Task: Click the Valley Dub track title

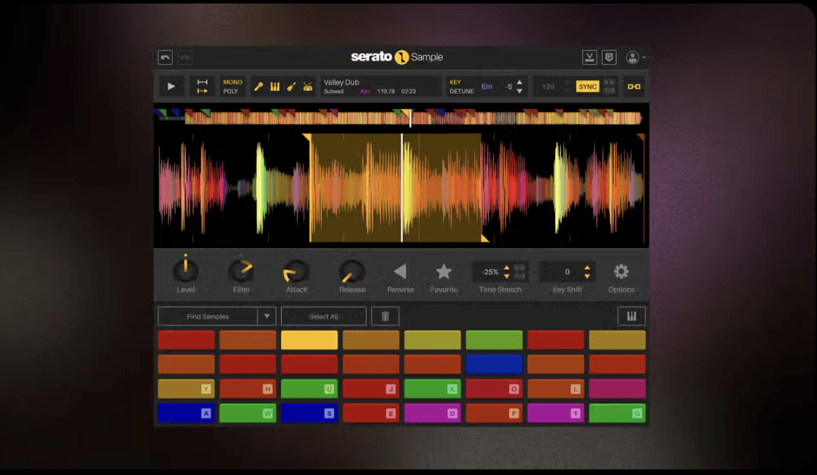Action: tap(342, 82)
